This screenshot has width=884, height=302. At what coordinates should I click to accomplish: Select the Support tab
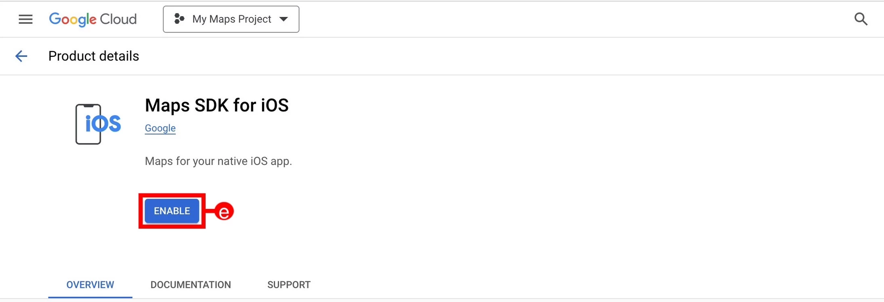[x=289, y=285]
